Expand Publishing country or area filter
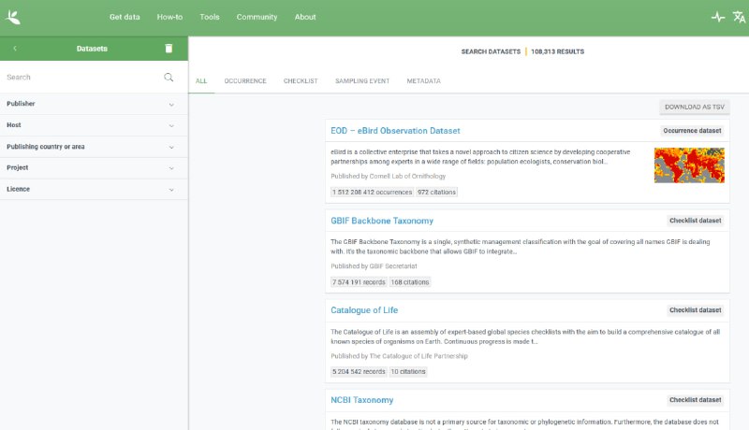The image size is (749, 430). [x=94, y=147]
